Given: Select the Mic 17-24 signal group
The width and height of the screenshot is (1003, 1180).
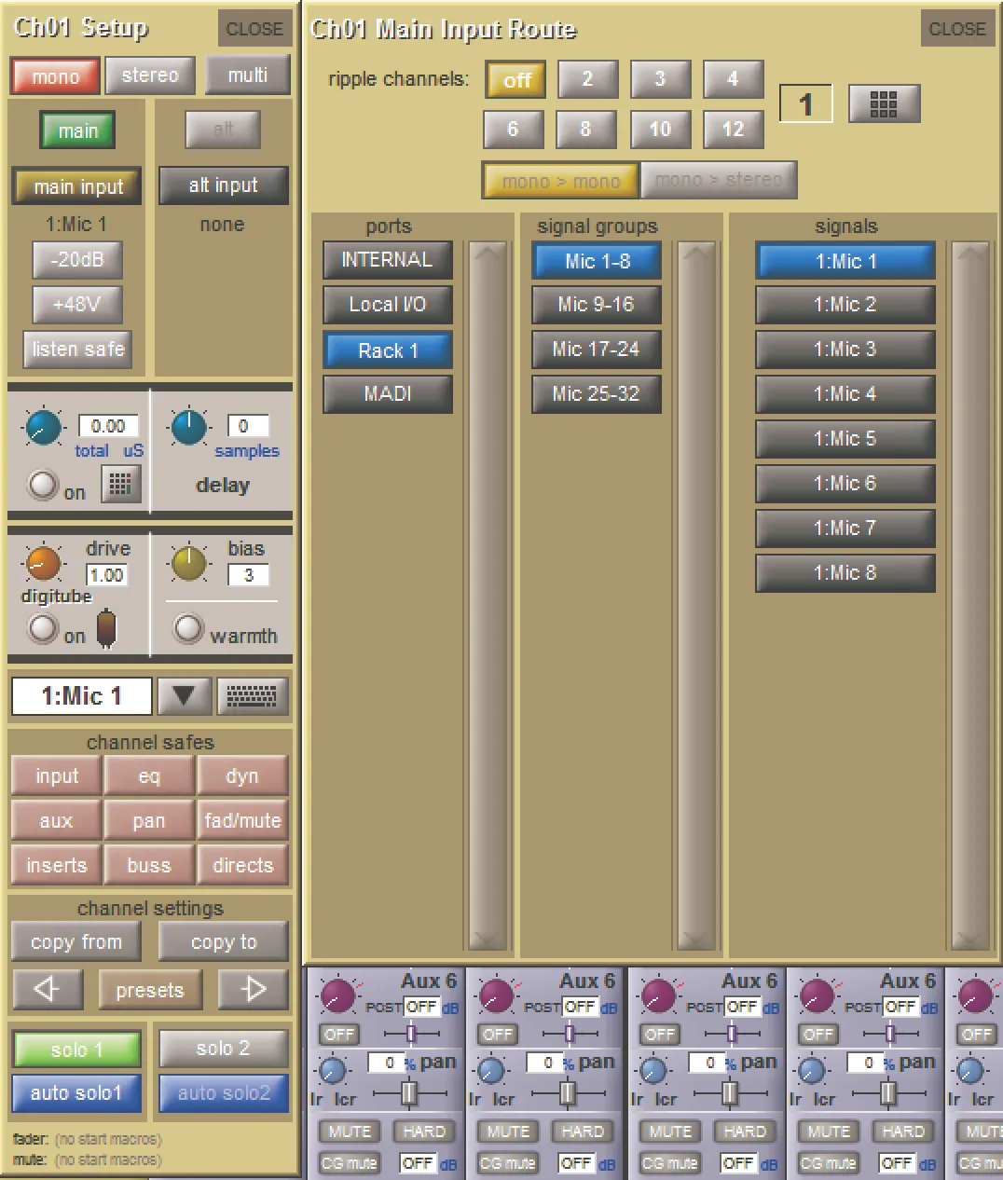Looking at the screenshot, I should click(597, 350).
